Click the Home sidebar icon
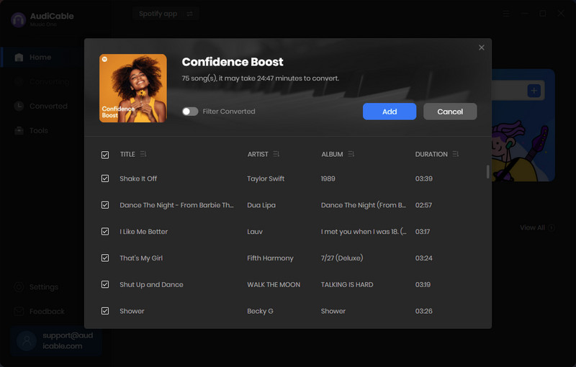Image resolution: width=576 pixels, height=367 pixels. 19,58
